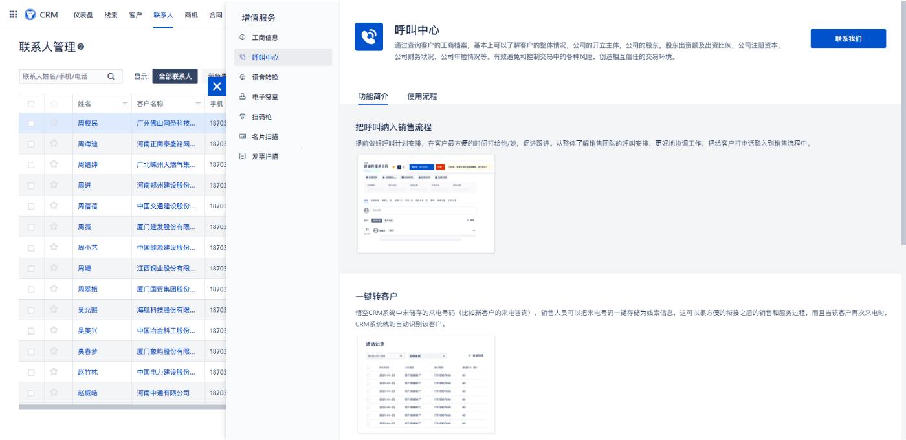Star the contact 周小艺
The image size is (906, 440).
(x=54, y=247)
